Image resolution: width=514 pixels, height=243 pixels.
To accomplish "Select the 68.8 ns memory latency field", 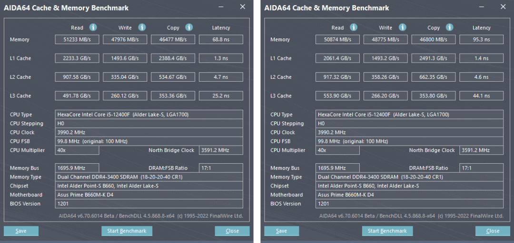I will tap(221, 39).
